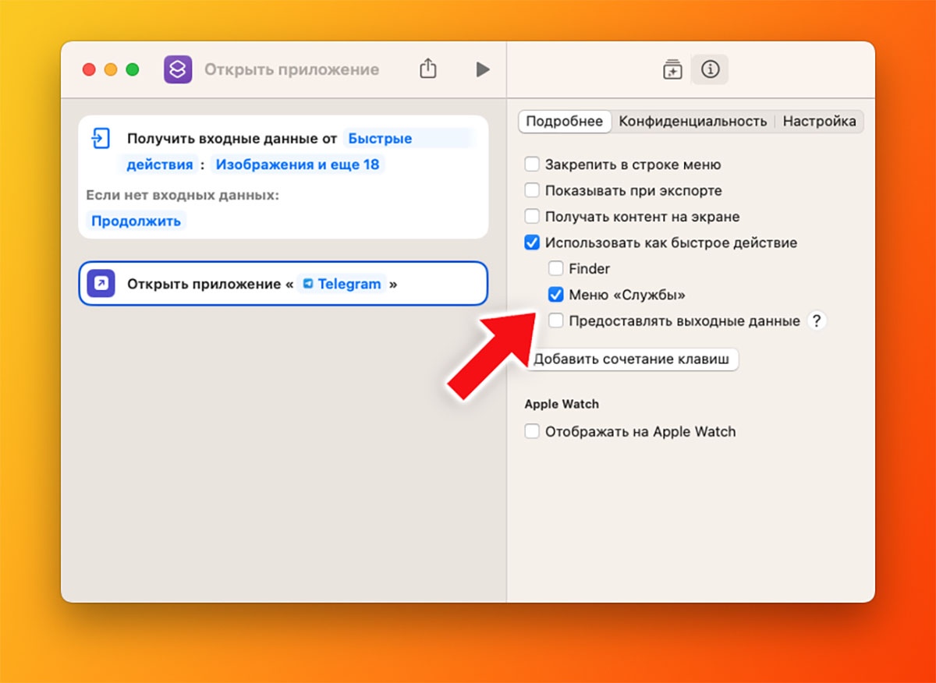Run the shortcut using the play icon

click(482, 69)
